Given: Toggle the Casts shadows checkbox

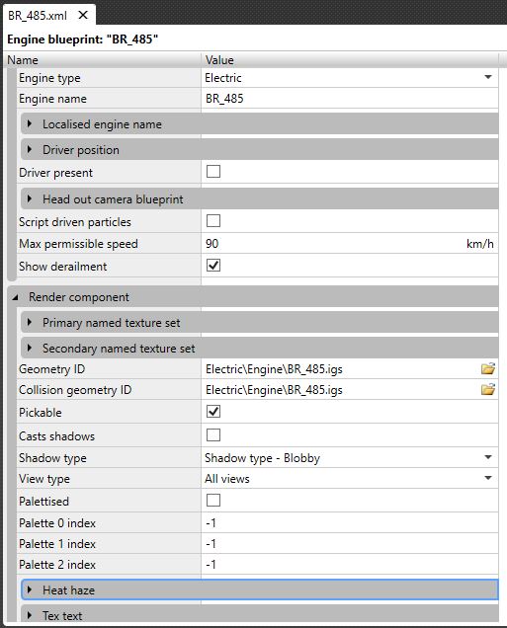Looking at the screenshot, I should [x=213, y=434].
